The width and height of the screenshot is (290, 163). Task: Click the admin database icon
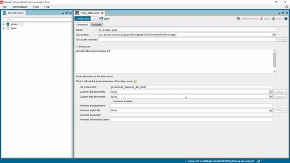pyautogui.click(x=8, y=24)
